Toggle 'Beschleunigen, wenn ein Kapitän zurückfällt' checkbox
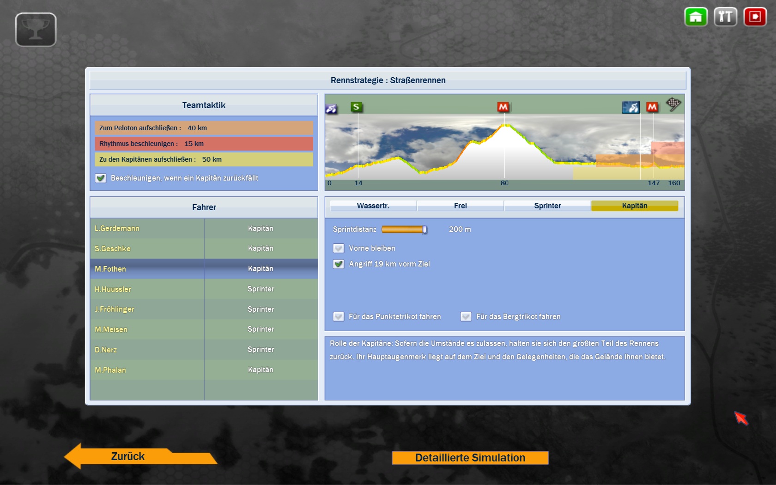 point(101,178)
